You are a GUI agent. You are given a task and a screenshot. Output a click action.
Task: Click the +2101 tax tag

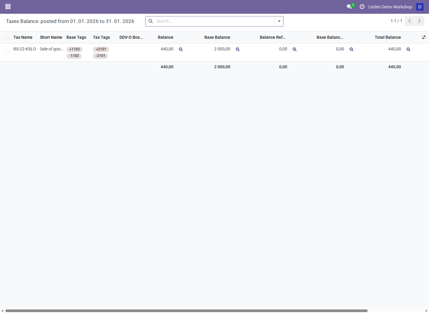click(x=101, y=49)
